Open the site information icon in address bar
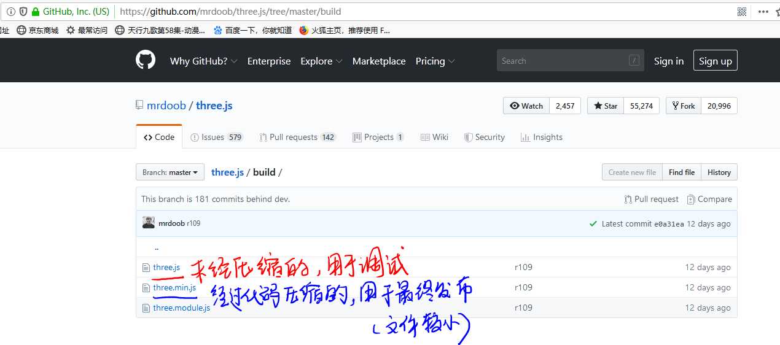This screenshot has height=345, width=780. pos(11,12)
